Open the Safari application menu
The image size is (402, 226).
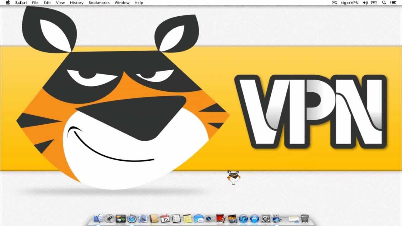[x=21, y=3]
